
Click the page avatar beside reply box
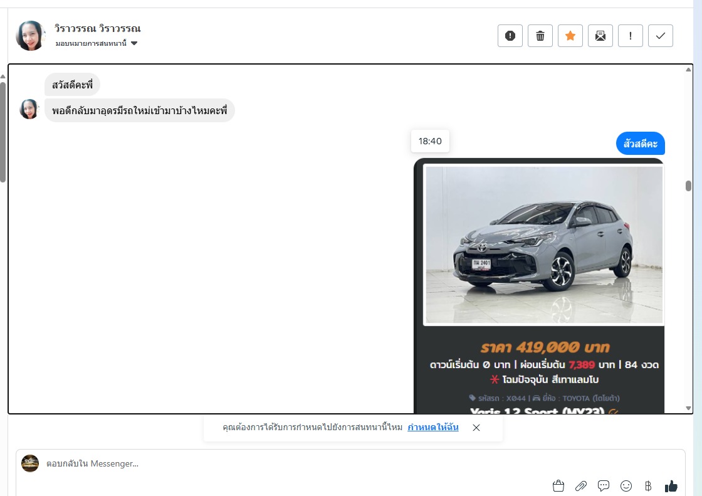tap(30, 463)
